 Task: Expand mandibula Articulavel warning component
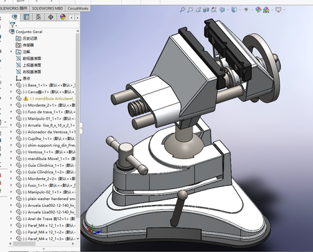pyautogui.click(x=11, y=98)
